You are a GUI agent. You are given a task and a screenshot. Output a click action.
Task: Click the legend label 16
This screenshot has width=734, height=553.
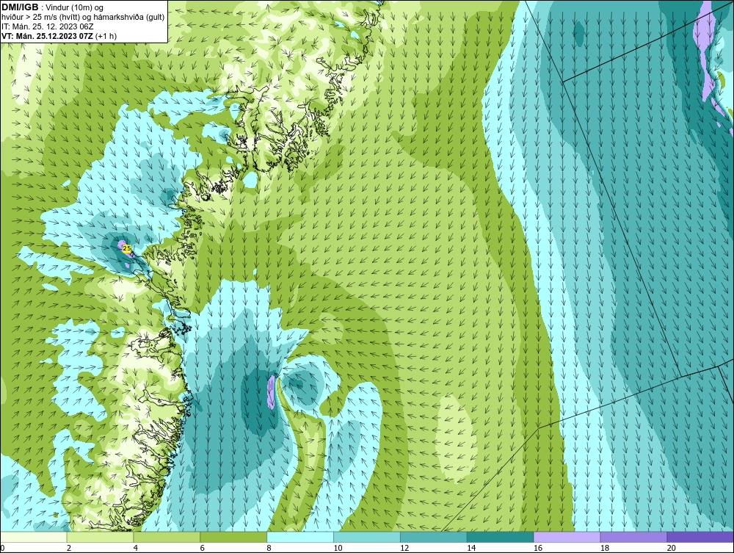click(x=538, y=548)
